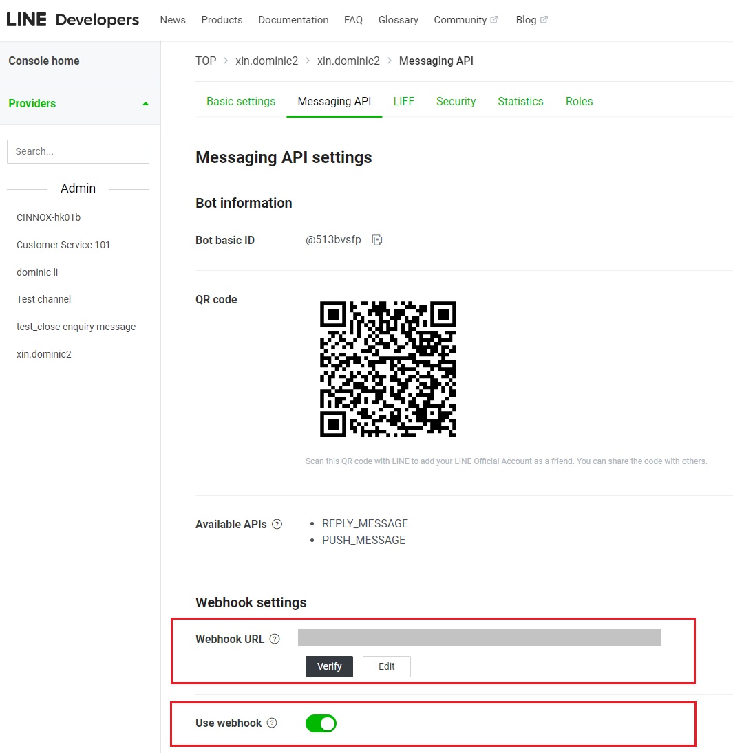The height and width of the screenshot is (753, 733).
Task: Select provider test_close enquiry message
Action: click(x=76, y=327)
